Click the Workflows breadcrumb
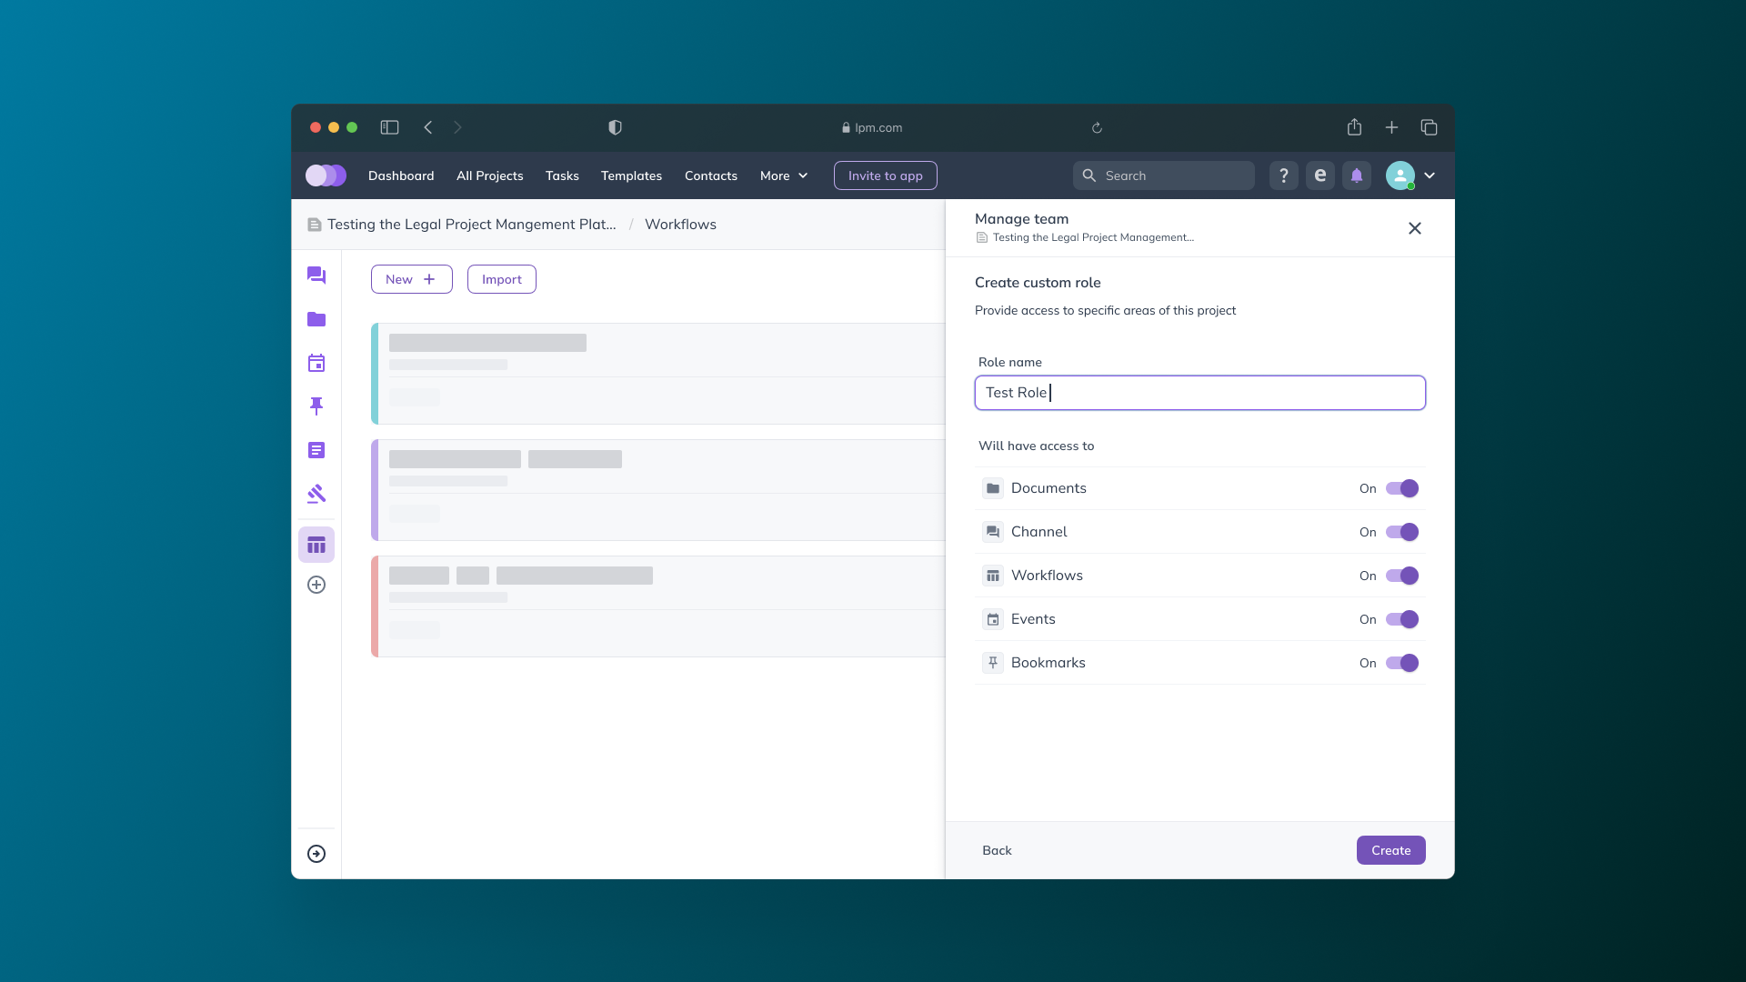This screenshot has height=982, width=1746. (680, 225)
